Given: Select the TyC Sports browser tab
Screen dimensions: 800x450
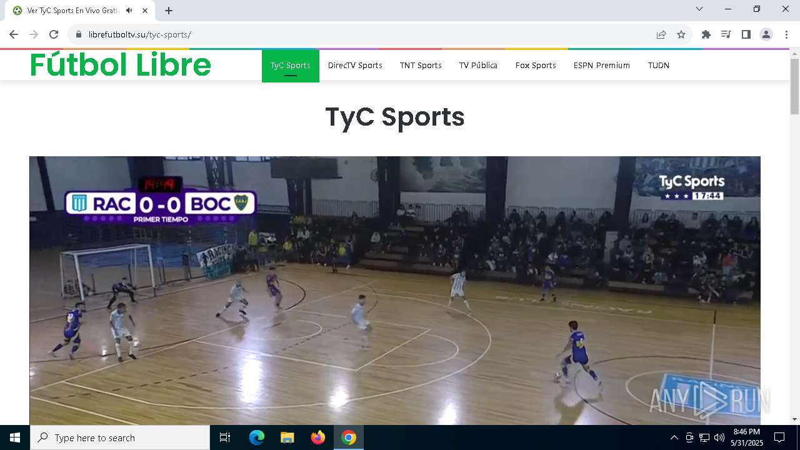Looking at the screenshot, I should pos(81,11).
